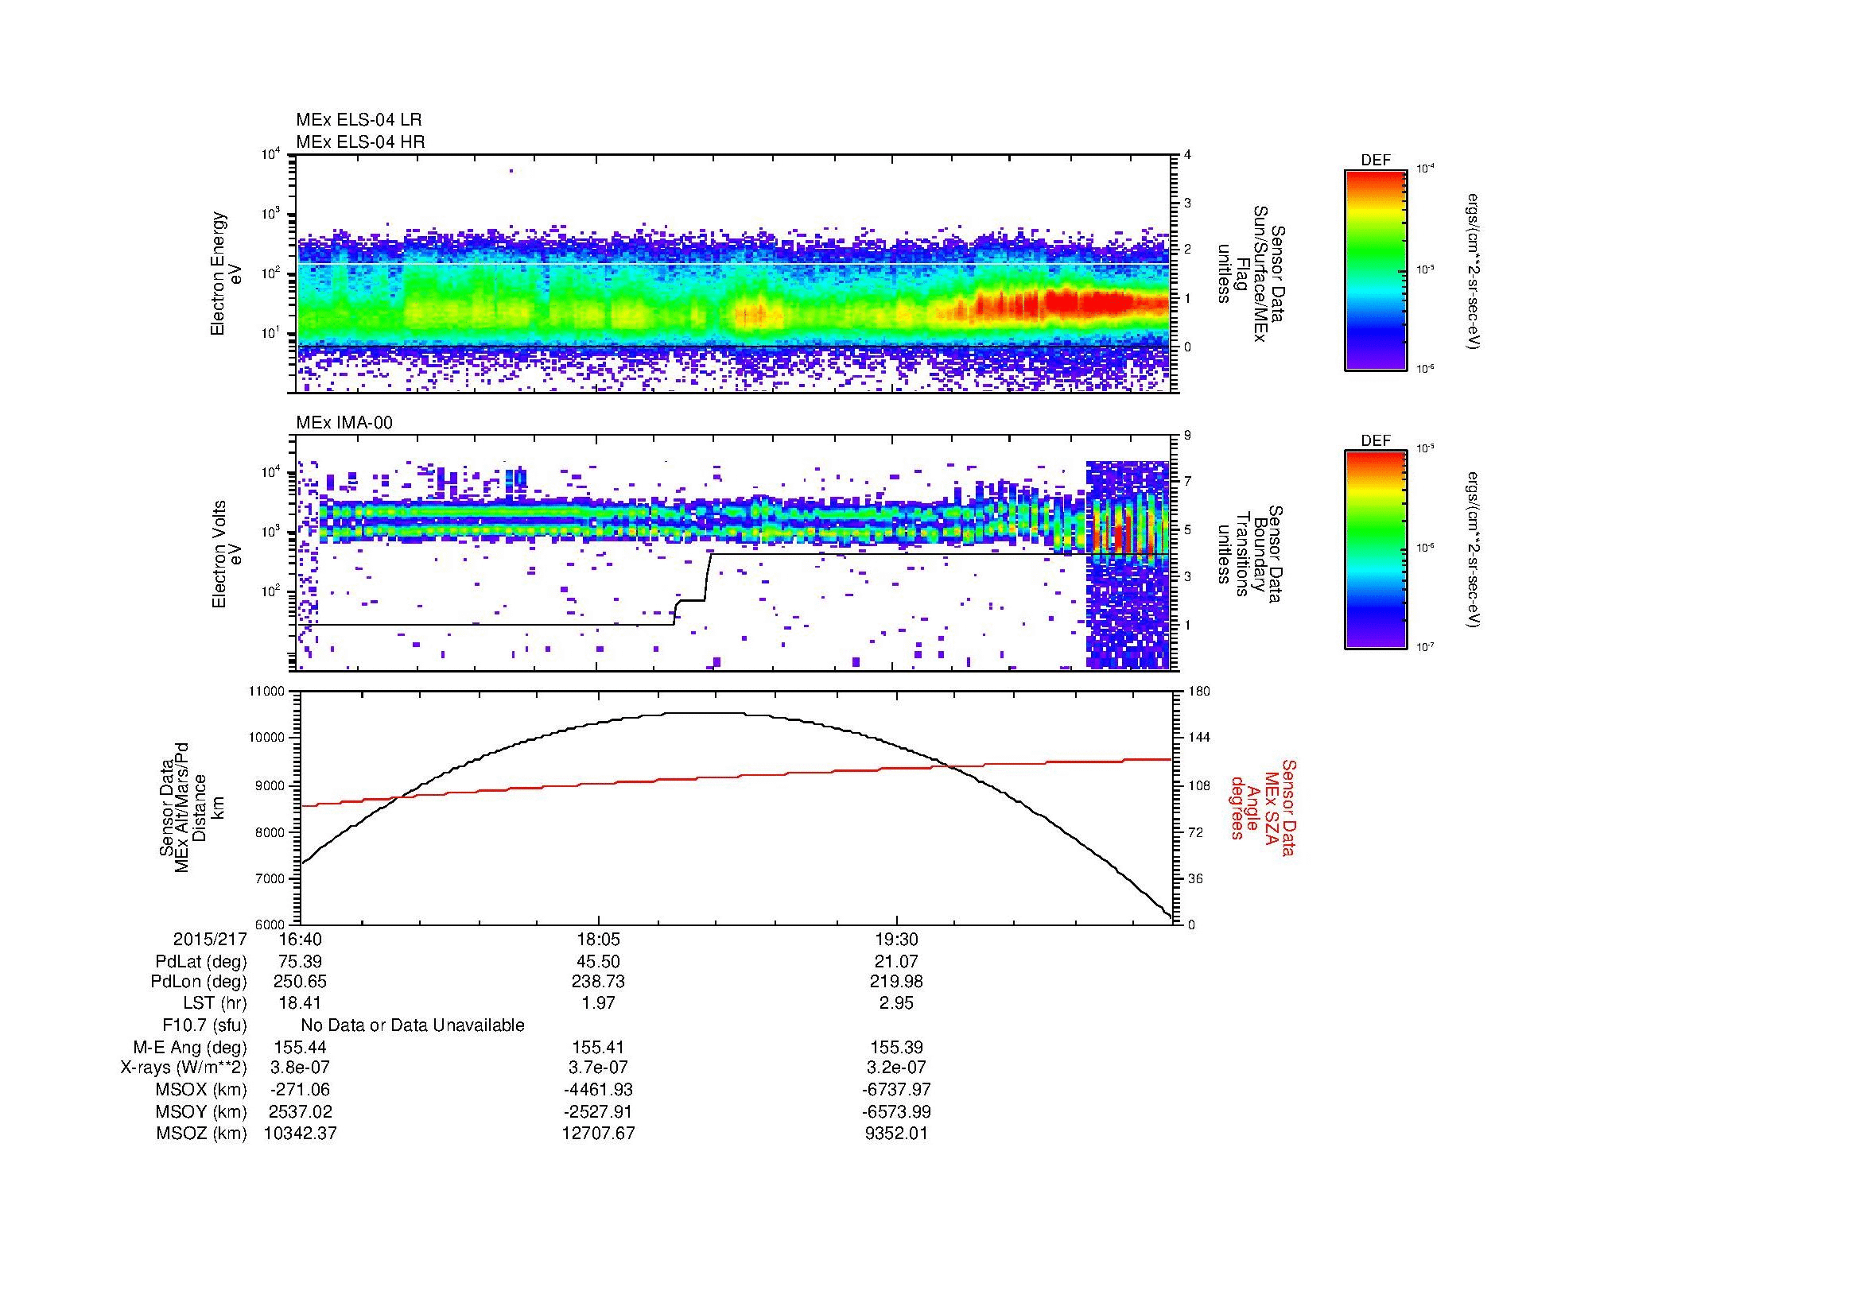Click the X-rays value '3.7e-07'
The width and height of the screenshot is (1860, 1314).
coord(598,1068)
